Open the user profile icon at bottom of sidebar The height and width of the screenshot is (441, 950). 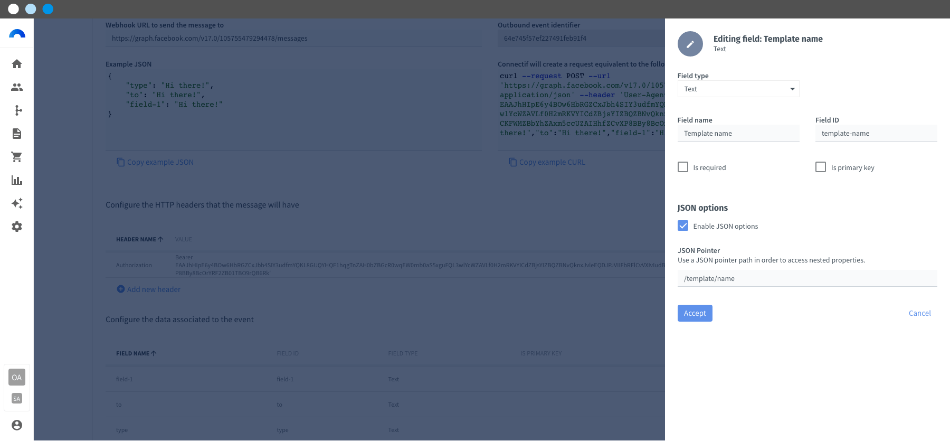pyautogui.click(x=17, y=425)
